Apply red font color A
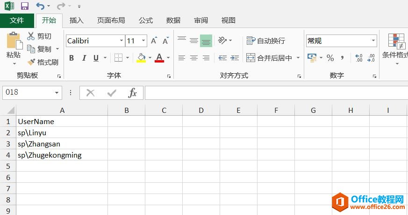The width and height of the screenshot is (408, 215). coord(159,58)
